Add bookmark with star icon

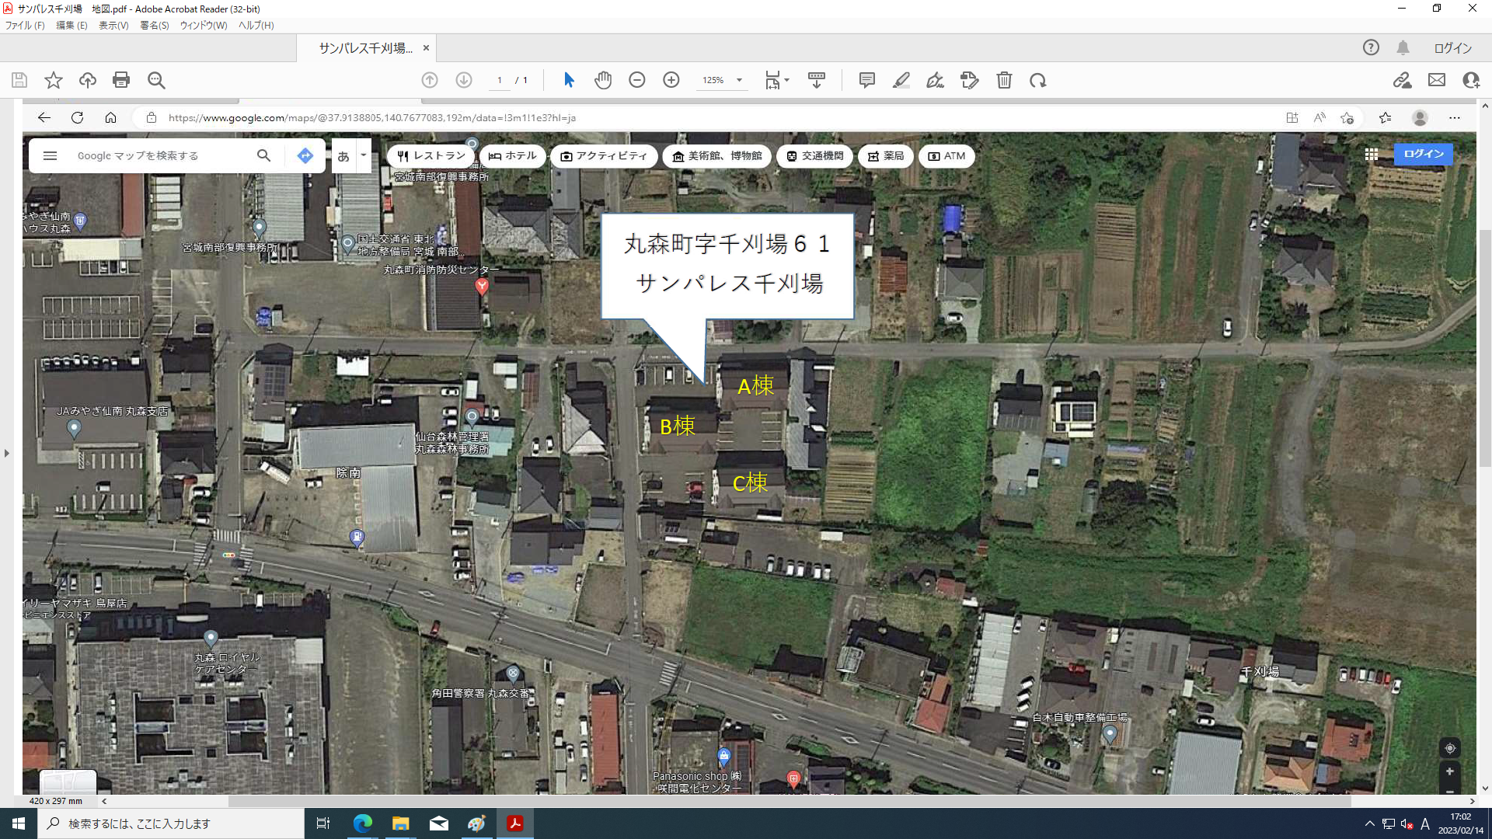point(54,80)
